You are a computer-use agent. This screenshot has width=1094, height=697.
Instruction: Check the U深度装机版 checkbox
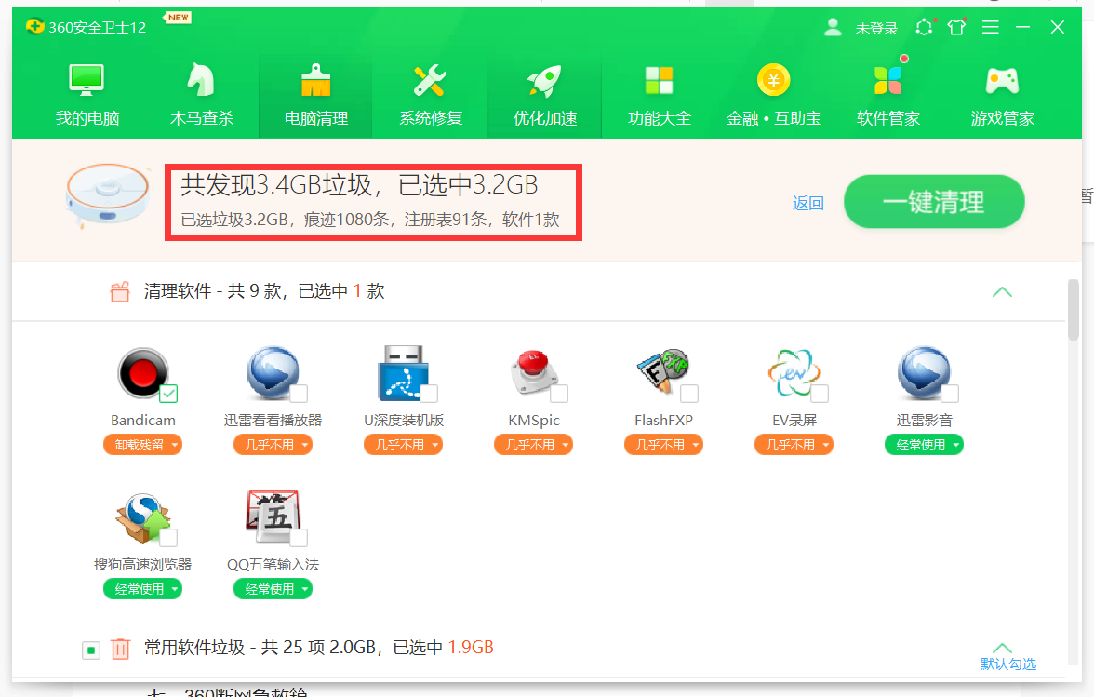pyautogui.click(x=429, y=394)
